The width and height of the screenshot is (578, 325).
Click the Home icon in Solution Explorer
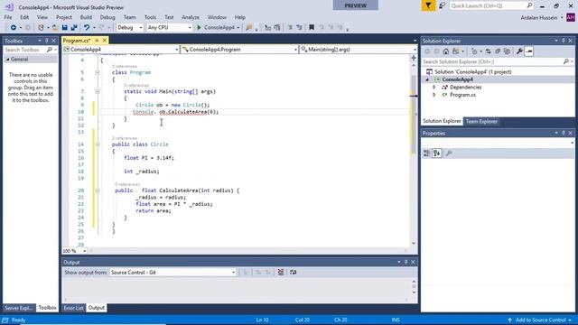446,51
